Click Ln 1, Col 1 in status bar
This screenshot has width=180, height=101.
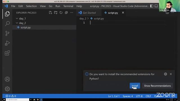click(x=114, y=96)
